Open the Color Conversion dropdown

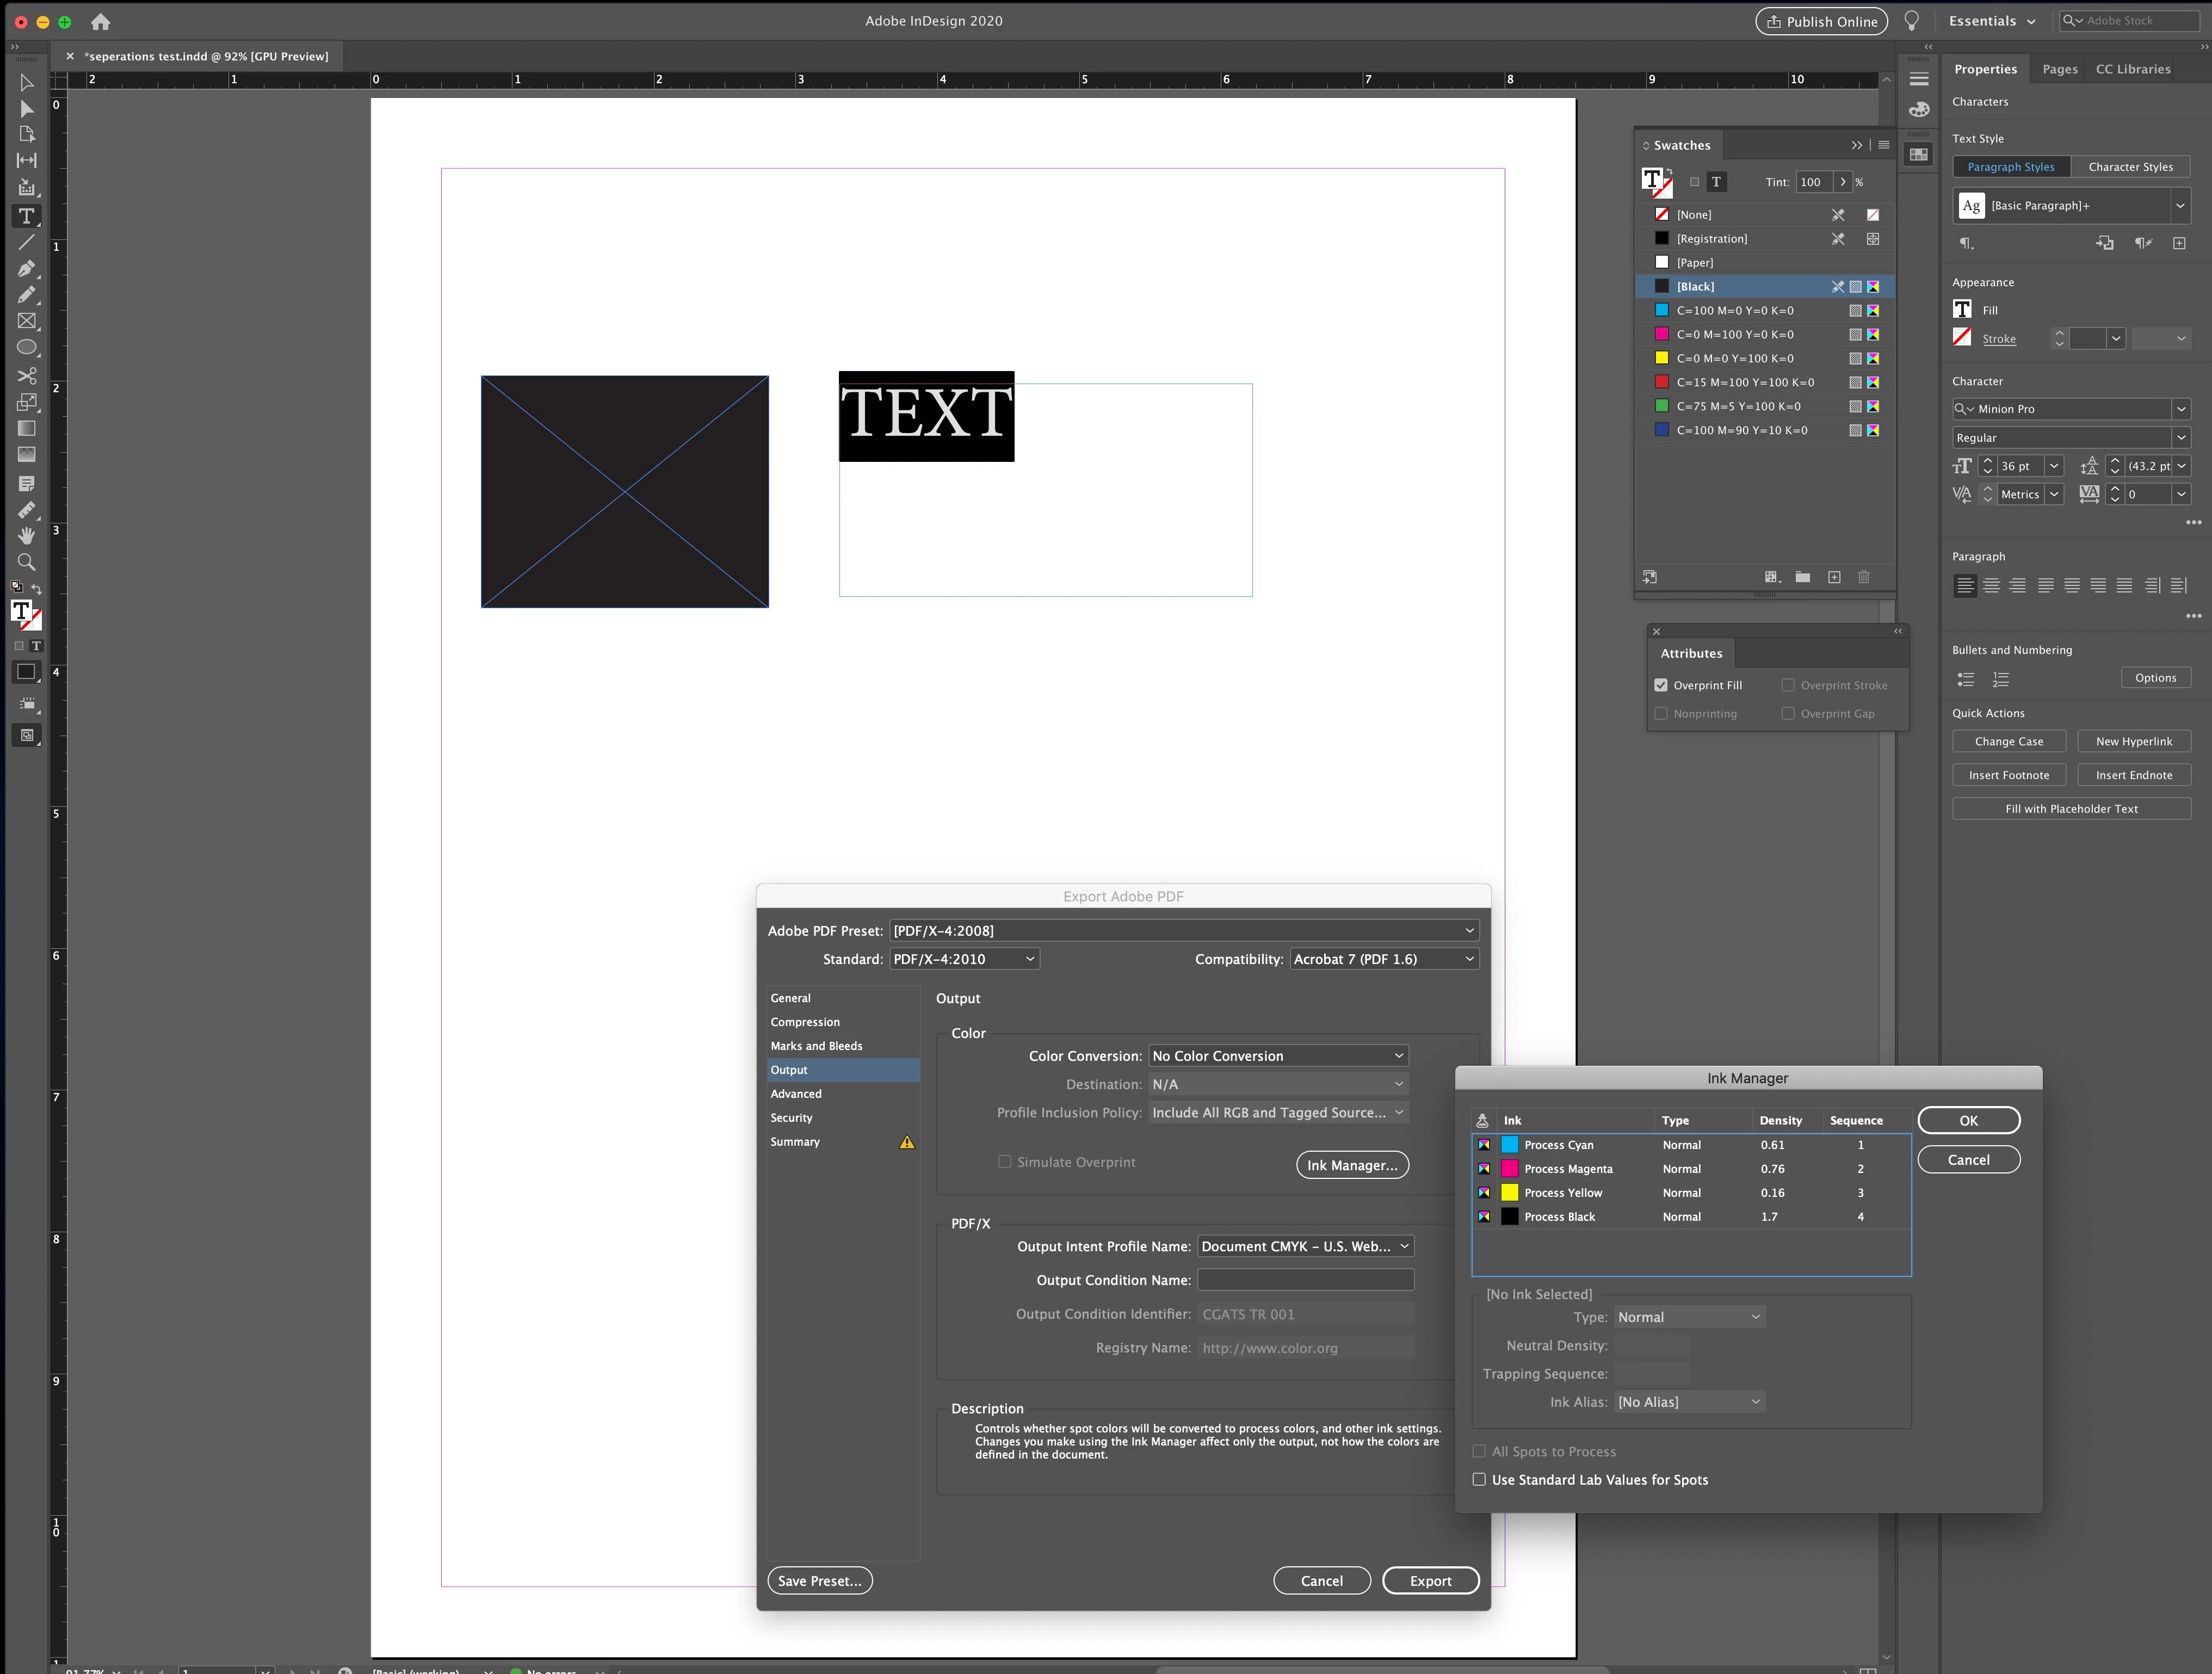tap(1278, 1056)
